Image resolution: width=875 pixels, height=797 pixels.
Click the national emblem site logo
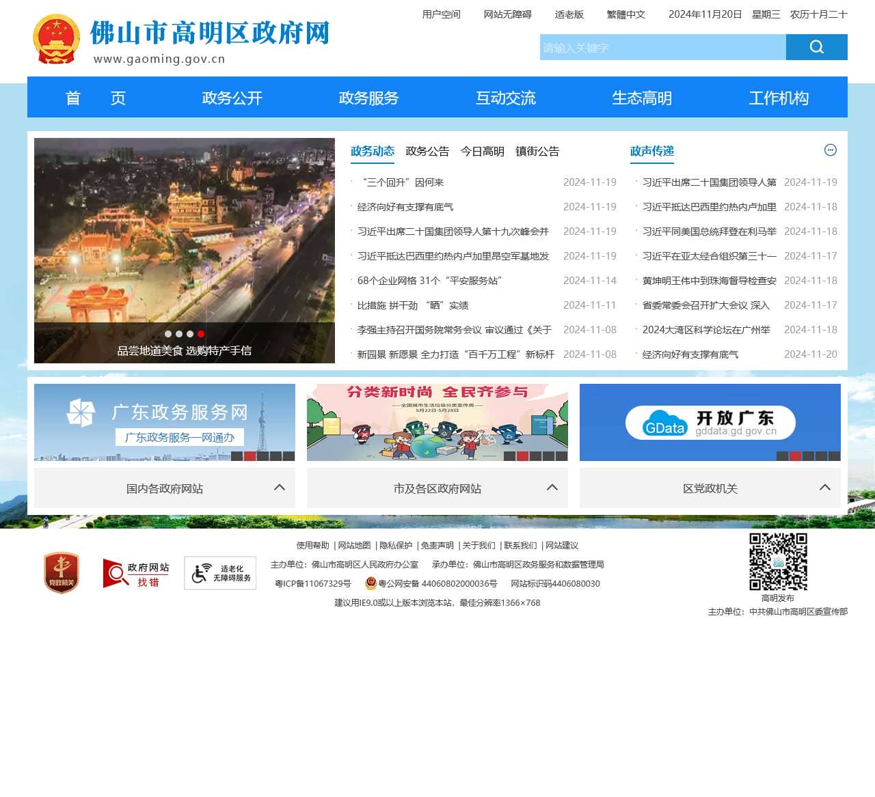(x=56, y=40)
